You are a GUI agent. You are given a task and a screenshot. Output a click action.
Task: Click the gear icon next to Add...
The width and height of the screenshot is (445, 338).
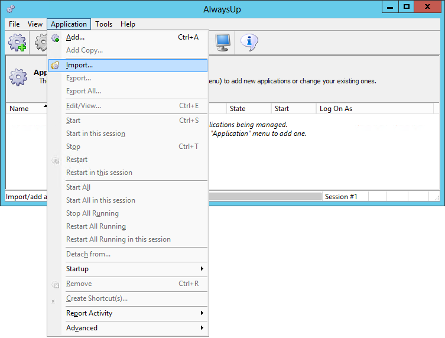click(56, 38)
